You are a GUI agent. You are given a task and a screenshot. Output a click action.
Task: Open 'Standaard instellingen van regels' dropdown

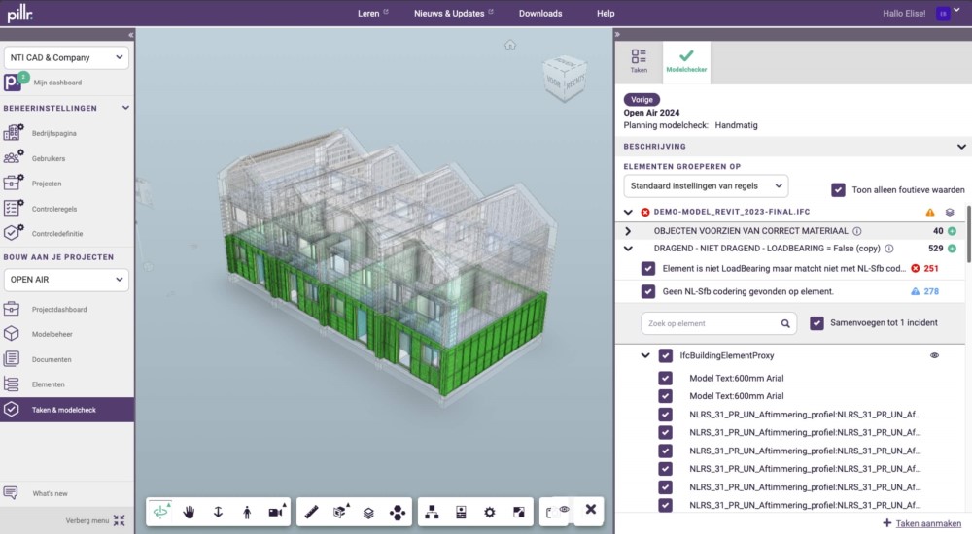(706, 185)
